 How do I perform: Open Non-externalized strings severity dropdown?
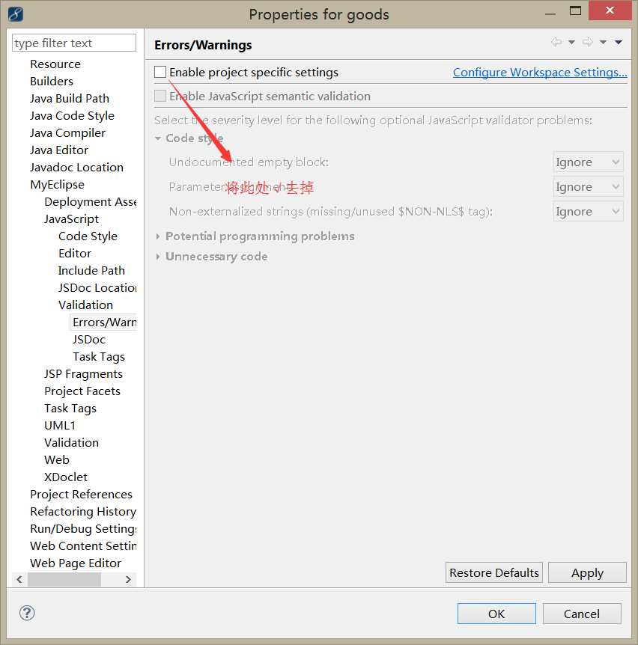[x=588, y=212]
